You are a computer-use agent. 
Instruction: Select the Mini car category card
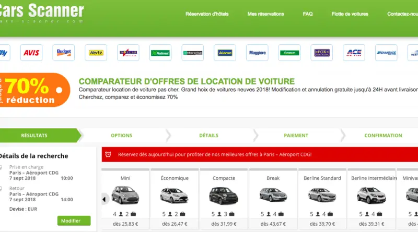125,199
